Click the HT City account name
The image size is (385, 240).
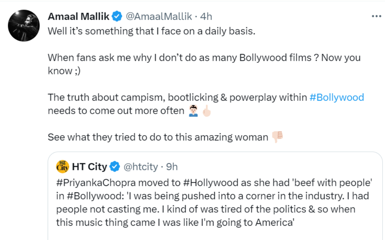(89, 166)
